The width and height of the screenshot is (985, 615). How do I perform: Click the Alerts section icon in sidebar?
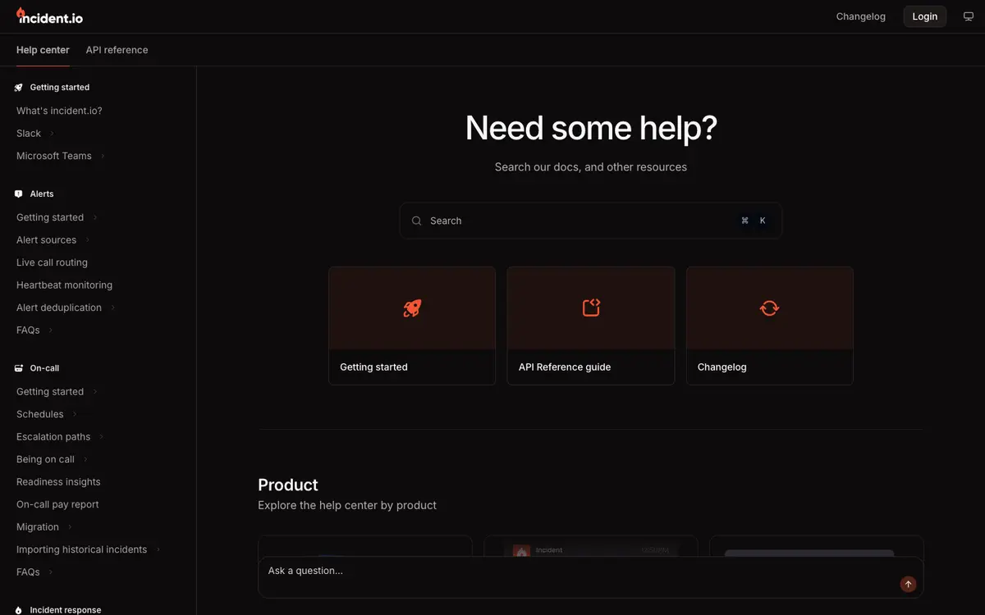tap(19, 194)
